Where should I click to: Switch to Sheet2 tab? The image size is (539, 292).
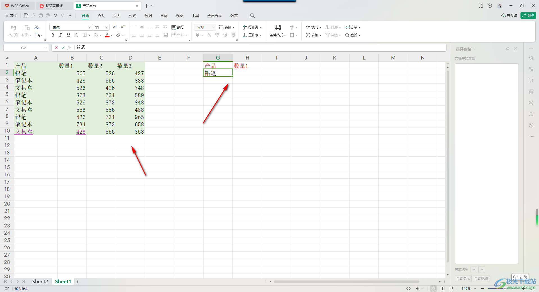[x=40, y=282]
